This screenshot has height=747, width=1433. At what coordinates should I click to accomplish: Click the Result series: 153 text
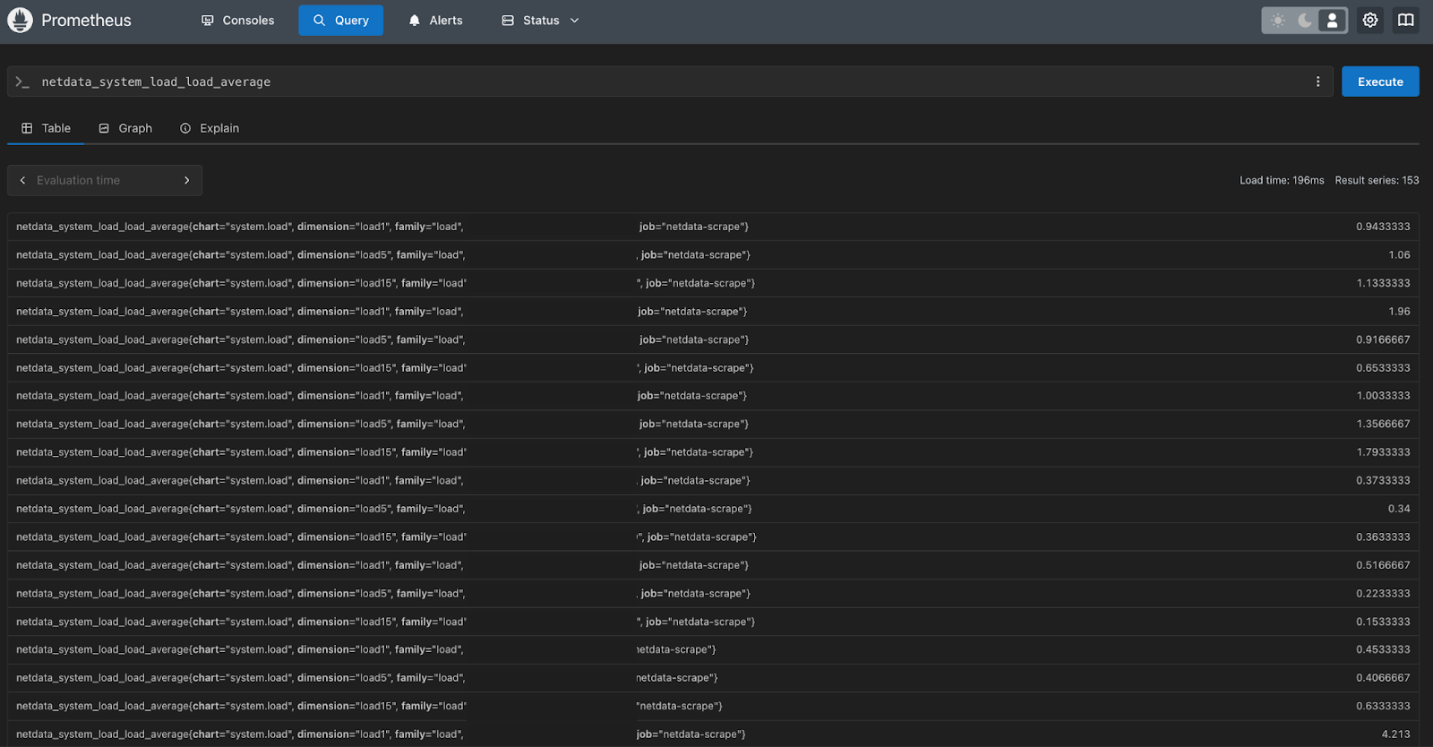[1377, 180]
